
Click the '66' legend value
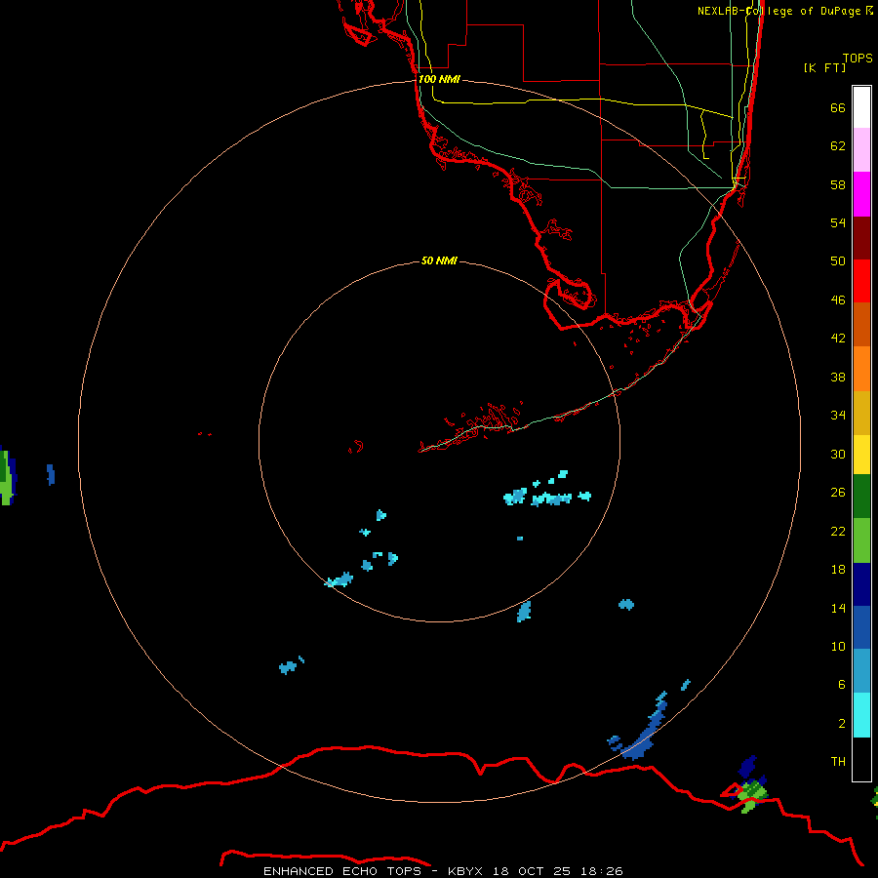coord(838,107)
